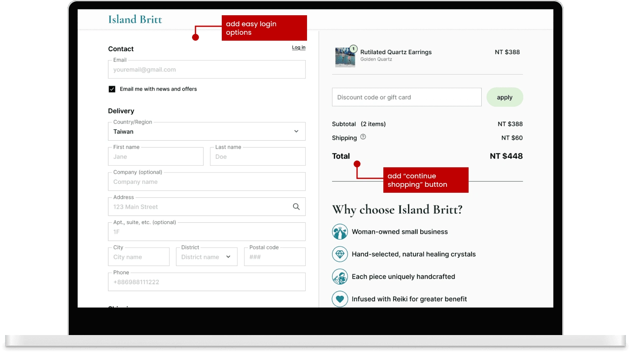
Task: Click the Discount code or gift card field
Action: coord(407,97)
